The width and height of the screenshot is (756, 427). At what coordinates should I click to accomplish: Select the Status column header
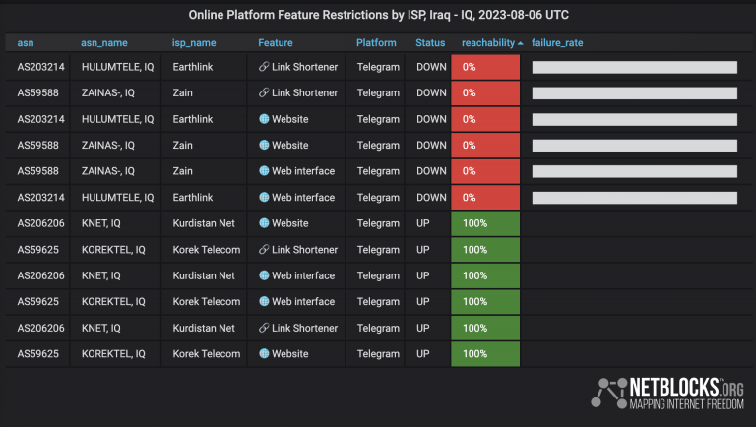click(x=430, y=43)
